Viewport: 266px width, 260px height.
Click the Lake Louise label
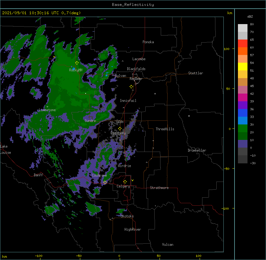6,149
